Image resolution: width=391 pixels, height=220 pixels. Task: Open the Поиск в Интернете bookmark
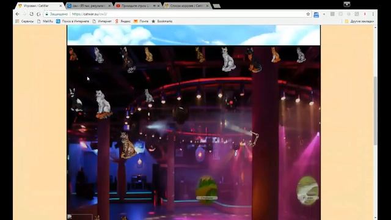coord(73,21)
